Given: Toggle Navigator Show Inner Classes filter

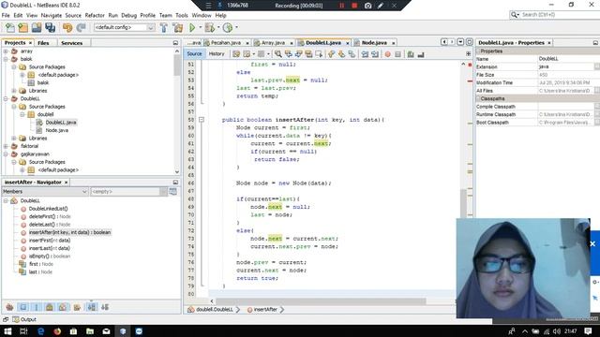Looking at the screenshot, I should (x=63, y=307).
